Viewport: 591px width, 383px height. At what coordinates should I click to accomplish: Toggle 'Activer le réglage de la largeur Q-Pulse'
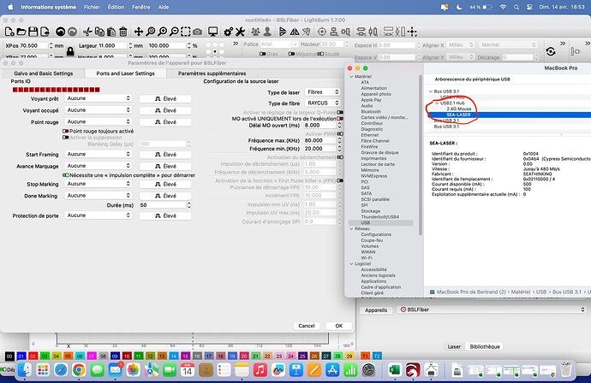tap(340, 113)
